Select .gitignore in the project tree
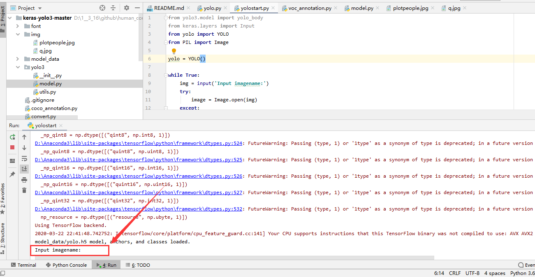 click(43, 100)
